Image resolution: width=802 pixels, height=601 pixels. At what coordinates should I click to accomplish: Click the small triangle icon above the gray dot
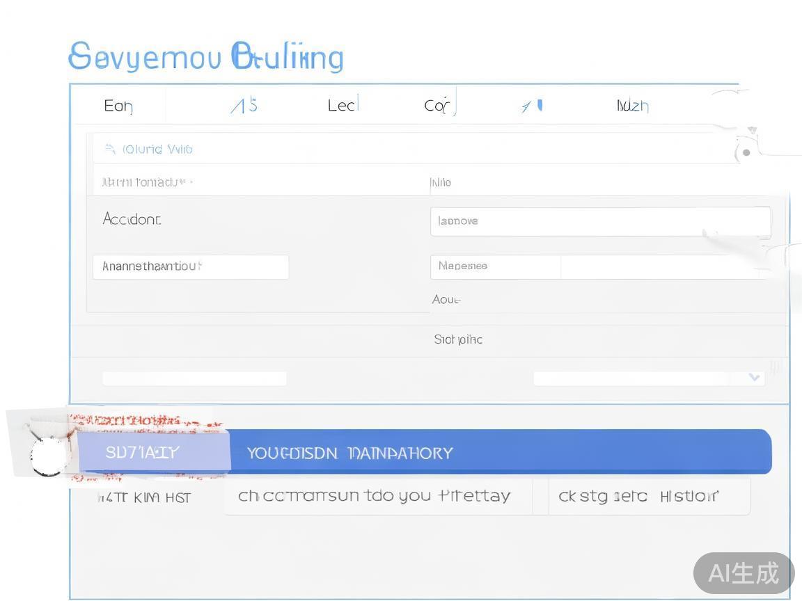click(x=752, y=130)
